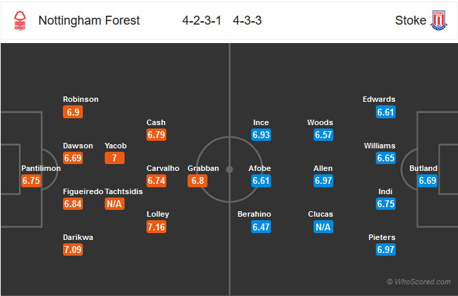
Task: Click the player name Carvalho
Action: pyautogui.click(x=163, y=168)
